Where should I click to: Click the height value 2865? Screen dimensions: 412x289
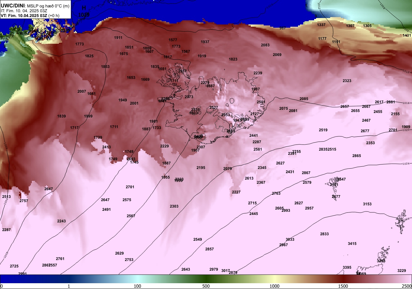[357, 156]
